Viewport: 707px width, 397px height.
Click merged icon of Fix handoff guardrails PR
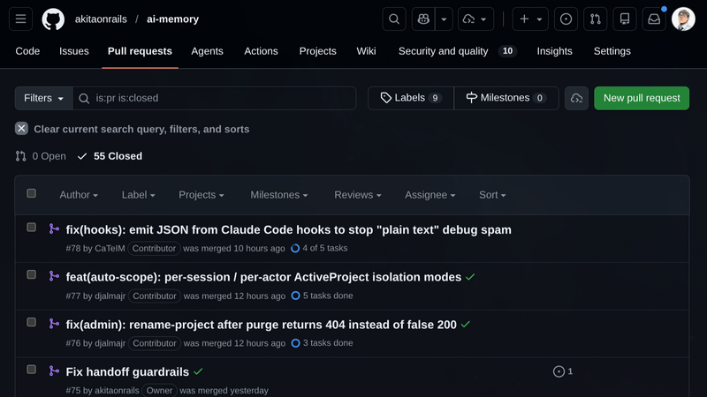54,371
